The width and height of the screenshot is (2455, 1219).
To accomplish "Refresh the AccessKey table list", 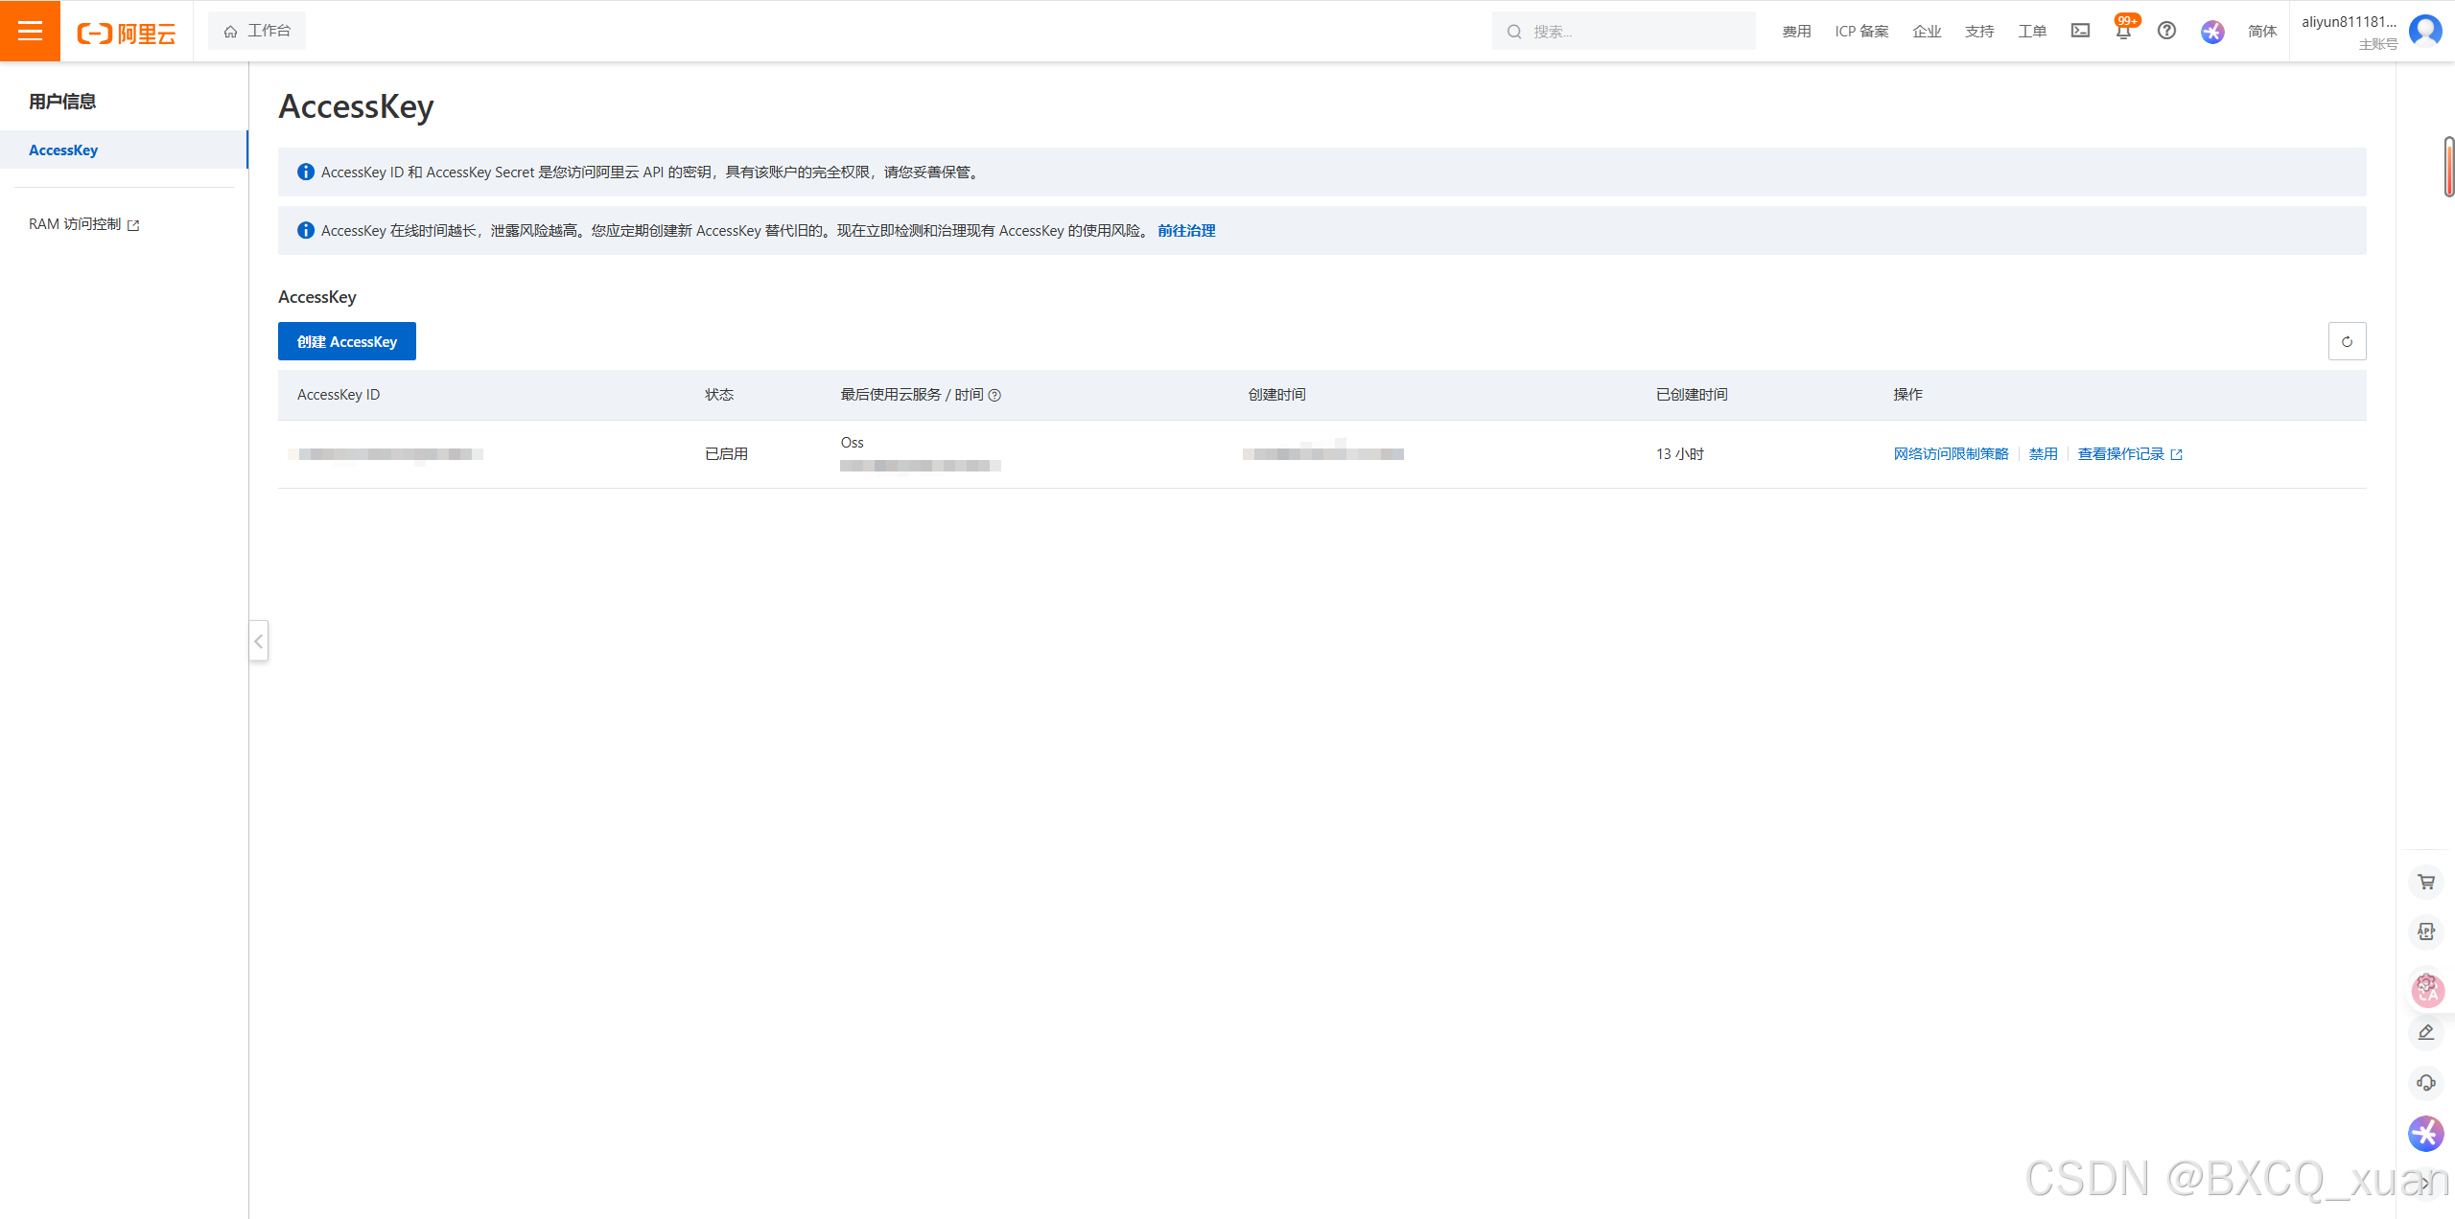I will pyautogui.click(x=2347, y=341).
